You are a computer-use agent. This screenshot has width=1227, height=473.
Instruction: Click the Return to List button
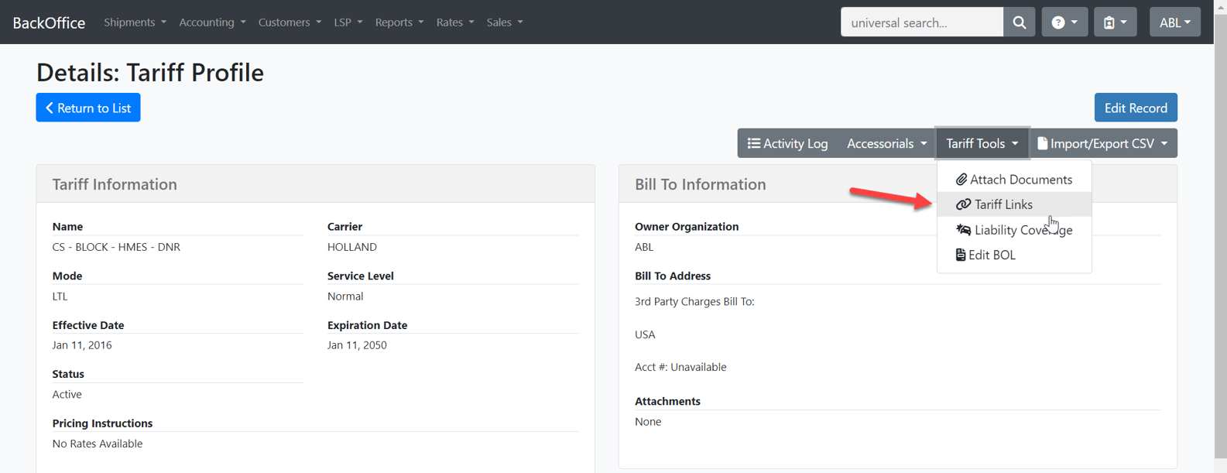coord(88,108)
